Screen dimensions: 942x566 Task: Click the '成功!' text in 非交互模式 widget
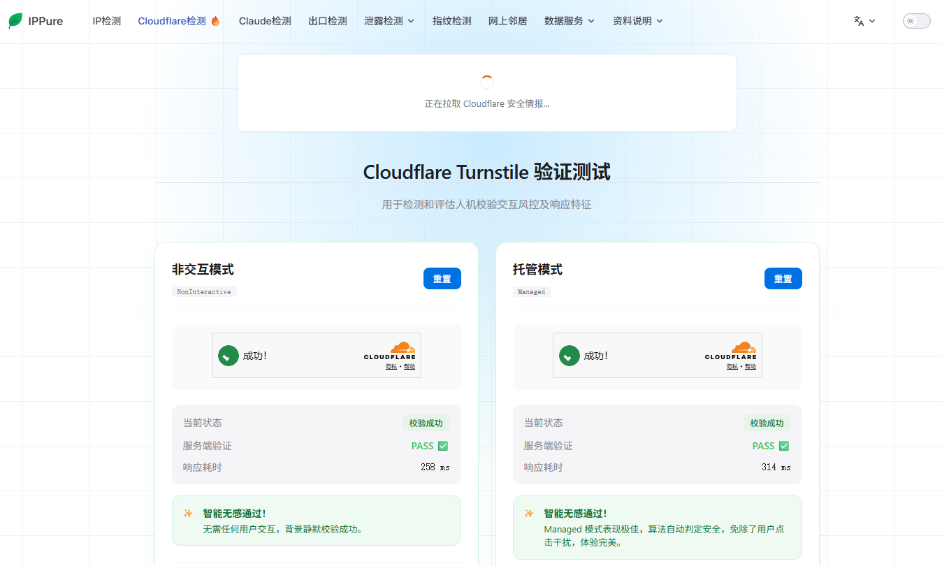[255, 356]
